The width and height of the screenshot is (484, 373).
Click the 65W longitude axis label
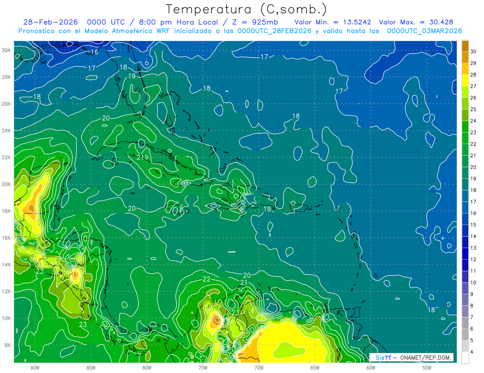coord(315,368)
